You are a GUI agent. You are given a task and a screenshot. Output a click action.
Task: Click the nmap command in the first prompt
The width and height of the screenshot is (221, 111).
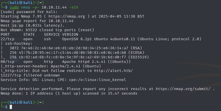26,7
